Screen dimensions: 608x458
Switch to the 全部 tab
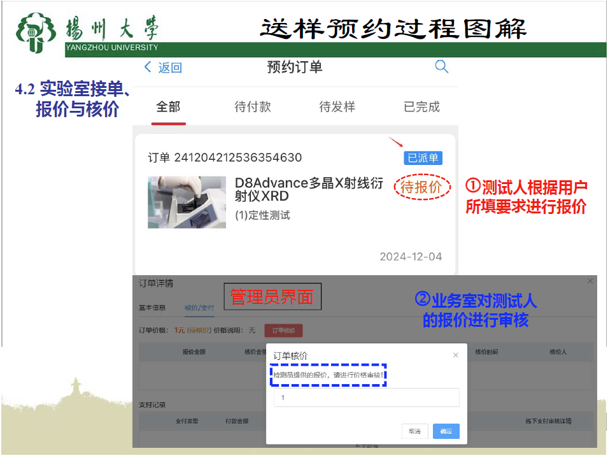click(168, 107)
